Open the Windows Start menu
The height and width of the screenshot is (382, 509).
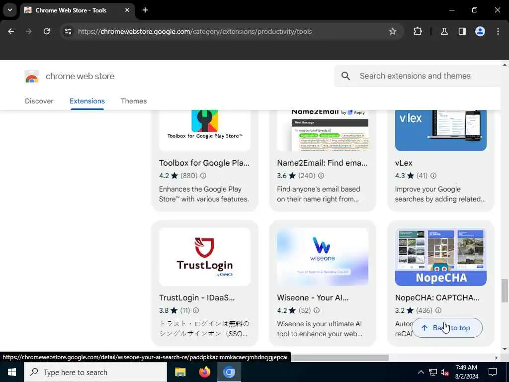tap(12, 372)
